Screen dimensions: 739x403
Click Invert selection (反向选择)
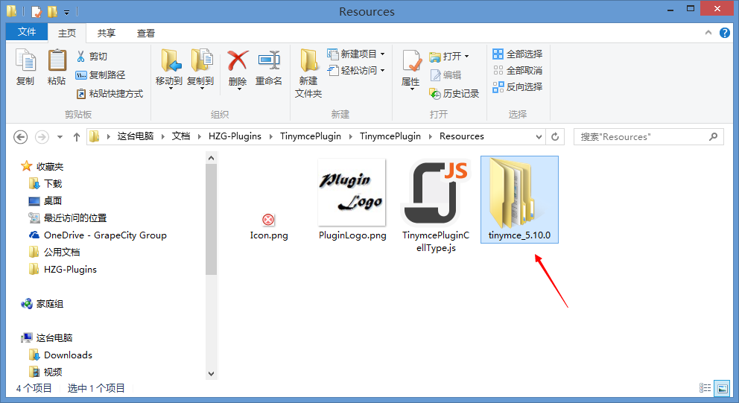518,87
